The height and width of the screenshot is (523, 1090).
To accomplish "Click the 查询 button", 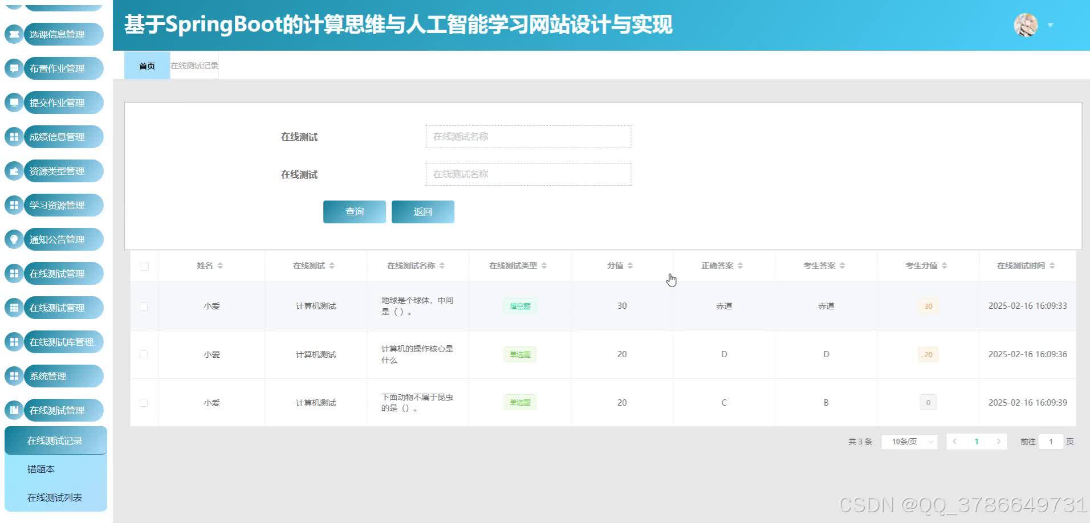I will point(355,211).
